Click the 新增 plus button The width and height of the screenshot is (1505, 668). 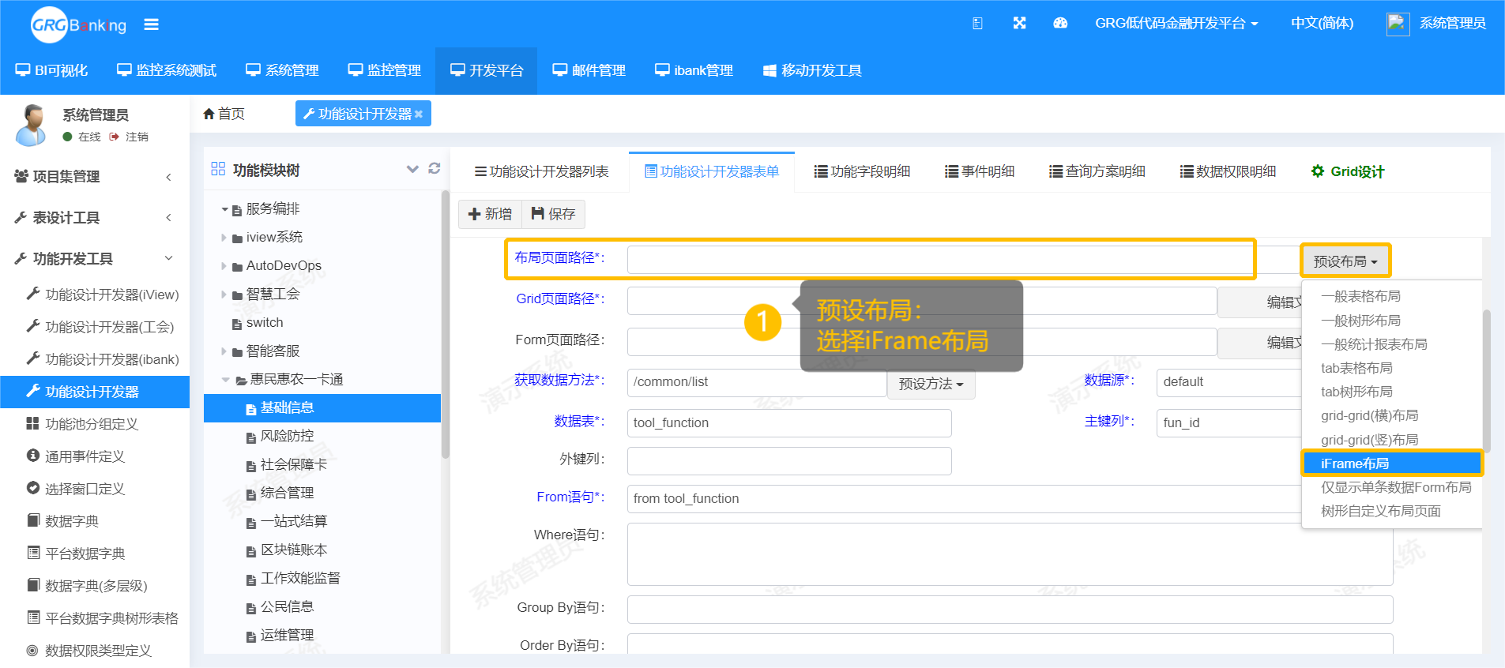tap(490, 214)
